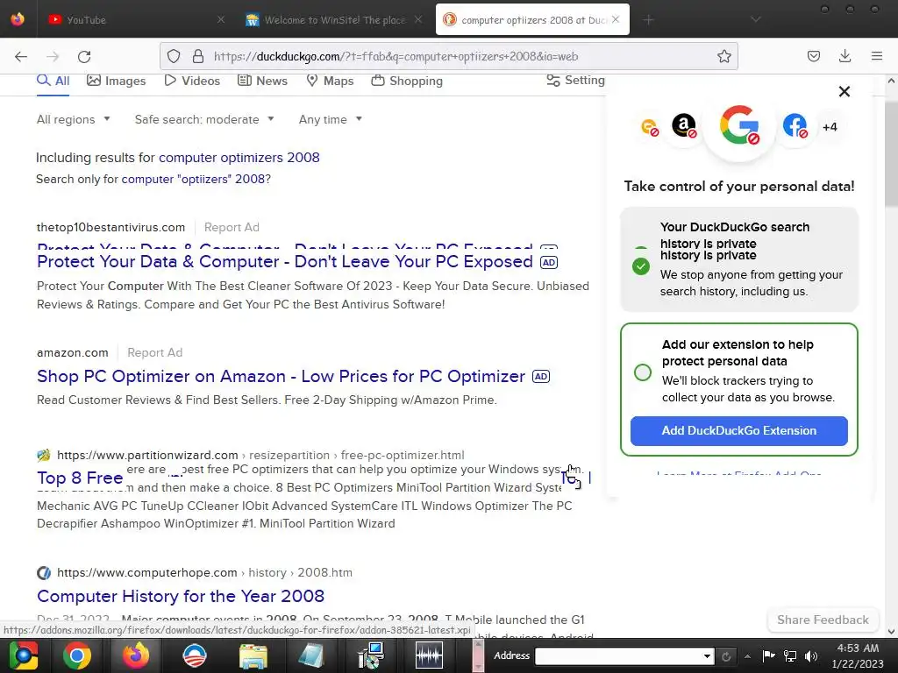The width and height of the screenshot is (898, 673).
Task: Select the computer optiizers 2008 tab
Action: [532, 19]
